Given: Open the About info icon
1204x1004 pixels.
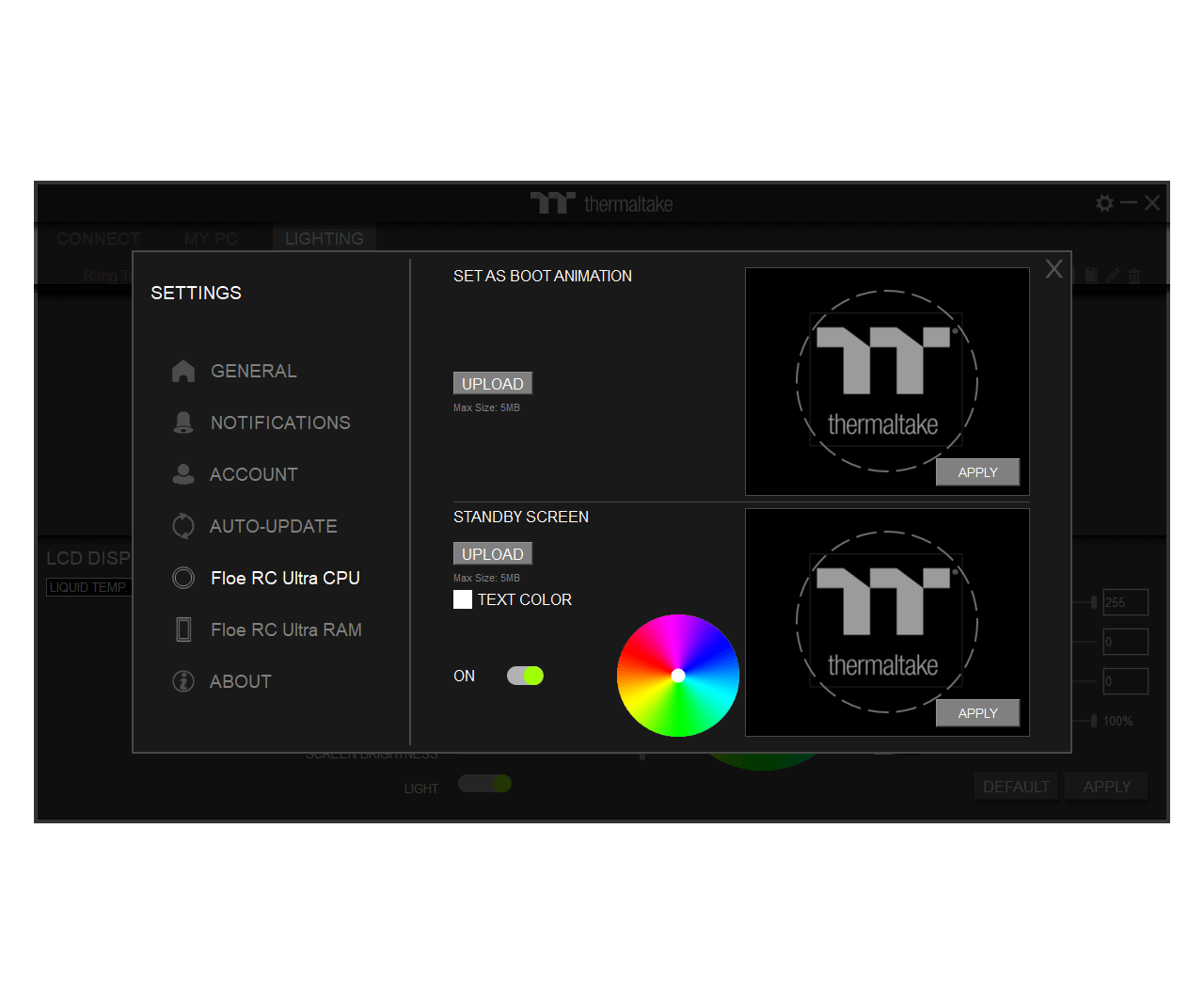Looking at the screenshot, I should coord(183,681).
